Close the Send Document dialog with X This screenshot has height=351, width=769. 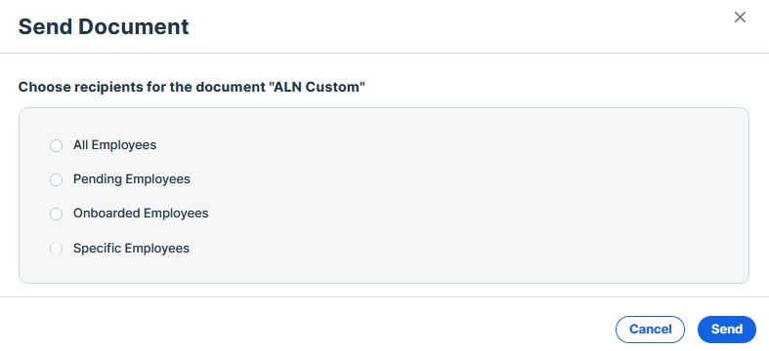coord(740,18)
